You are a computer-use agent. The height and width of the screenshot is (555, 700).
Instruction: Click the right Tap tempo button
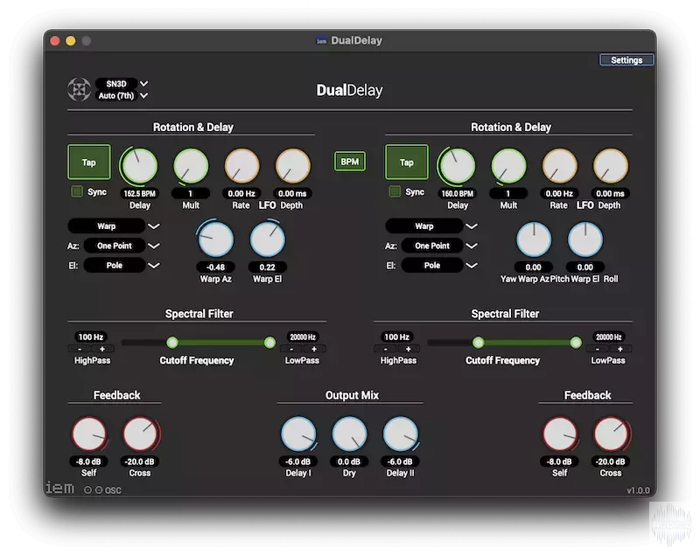coord(406,163)
